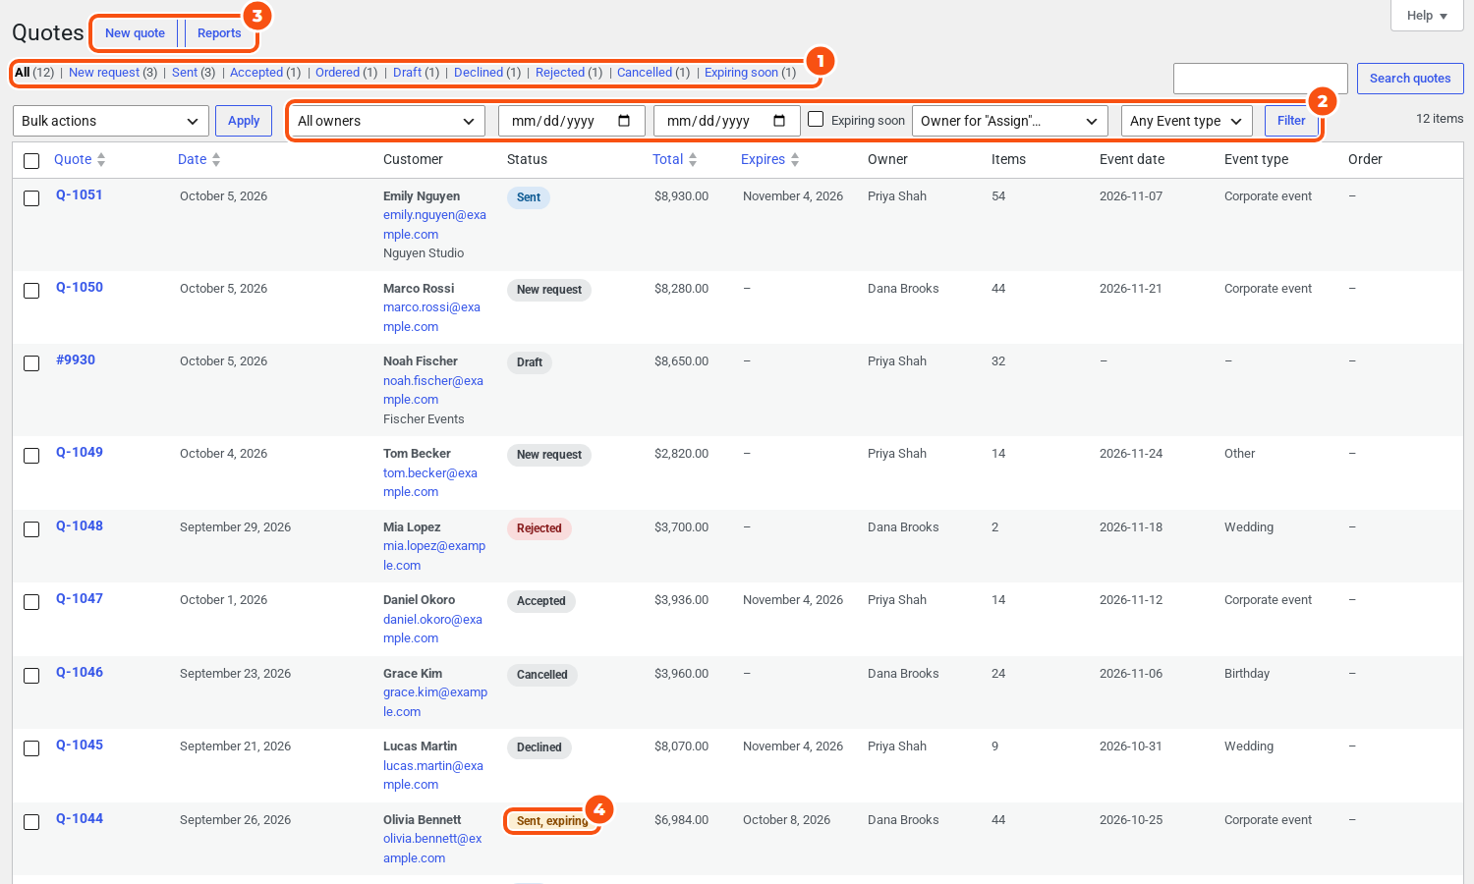Create a New quote
The width and height of the screenshot is (1474, 884).
[136, 33]
